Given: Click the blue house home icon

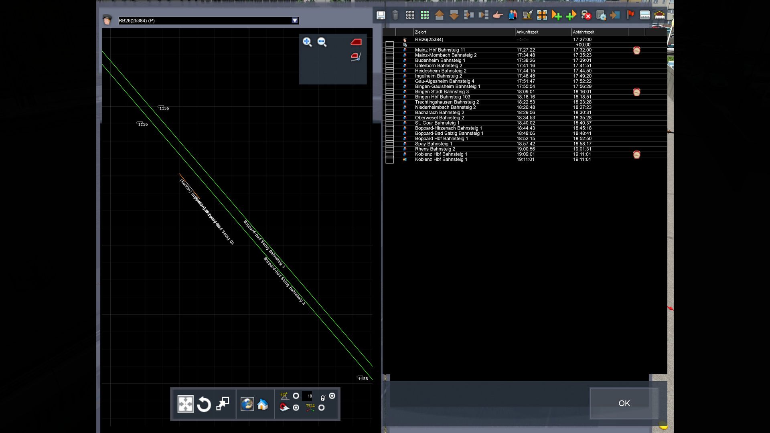Looking at the screenshot, I should coord(263,404).
